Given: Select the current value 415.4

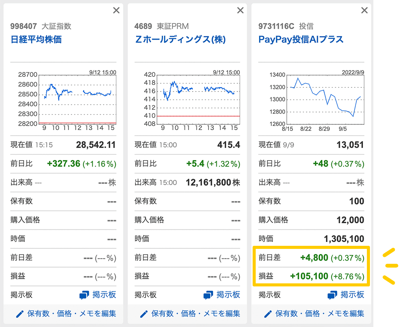Looking at the screenshot, I should (228, 145).
